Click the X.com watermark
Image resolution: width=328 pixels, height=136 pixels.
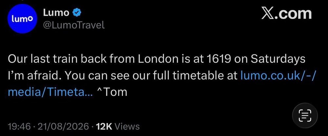pyautogui.click(x=287, y=13)
